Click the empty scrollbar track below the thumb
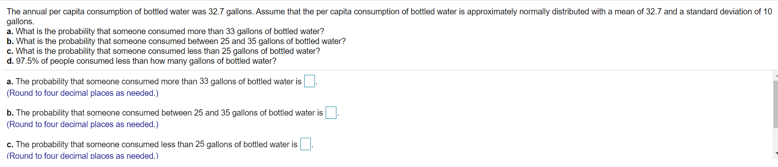This screenshot has width=778, height=167. tap(776, 140)
